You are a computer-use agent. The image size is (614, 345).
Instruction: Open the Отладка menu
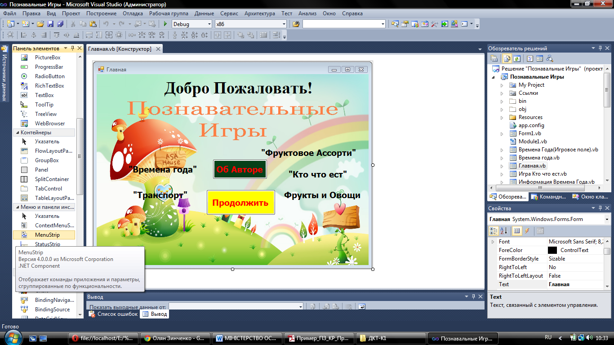point(133,13)
